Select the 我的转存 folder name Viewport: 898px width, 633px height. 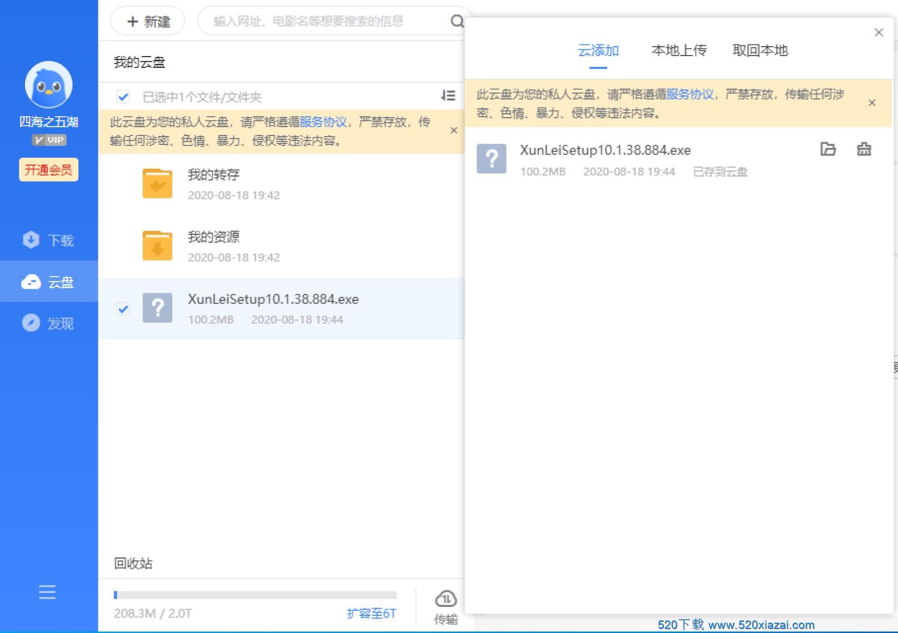tap(213, 175)
